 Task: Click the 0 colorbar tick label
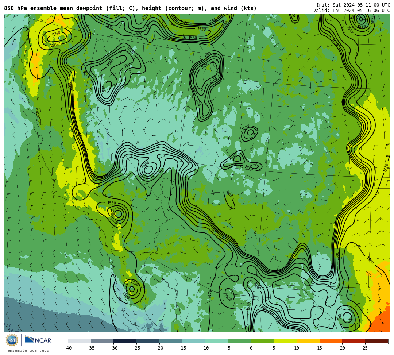pyautogui.click(x=251, y=348)
